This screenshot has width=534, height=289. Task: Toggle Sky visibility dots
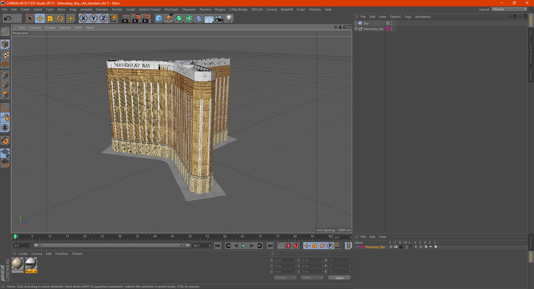pos(391,23)
